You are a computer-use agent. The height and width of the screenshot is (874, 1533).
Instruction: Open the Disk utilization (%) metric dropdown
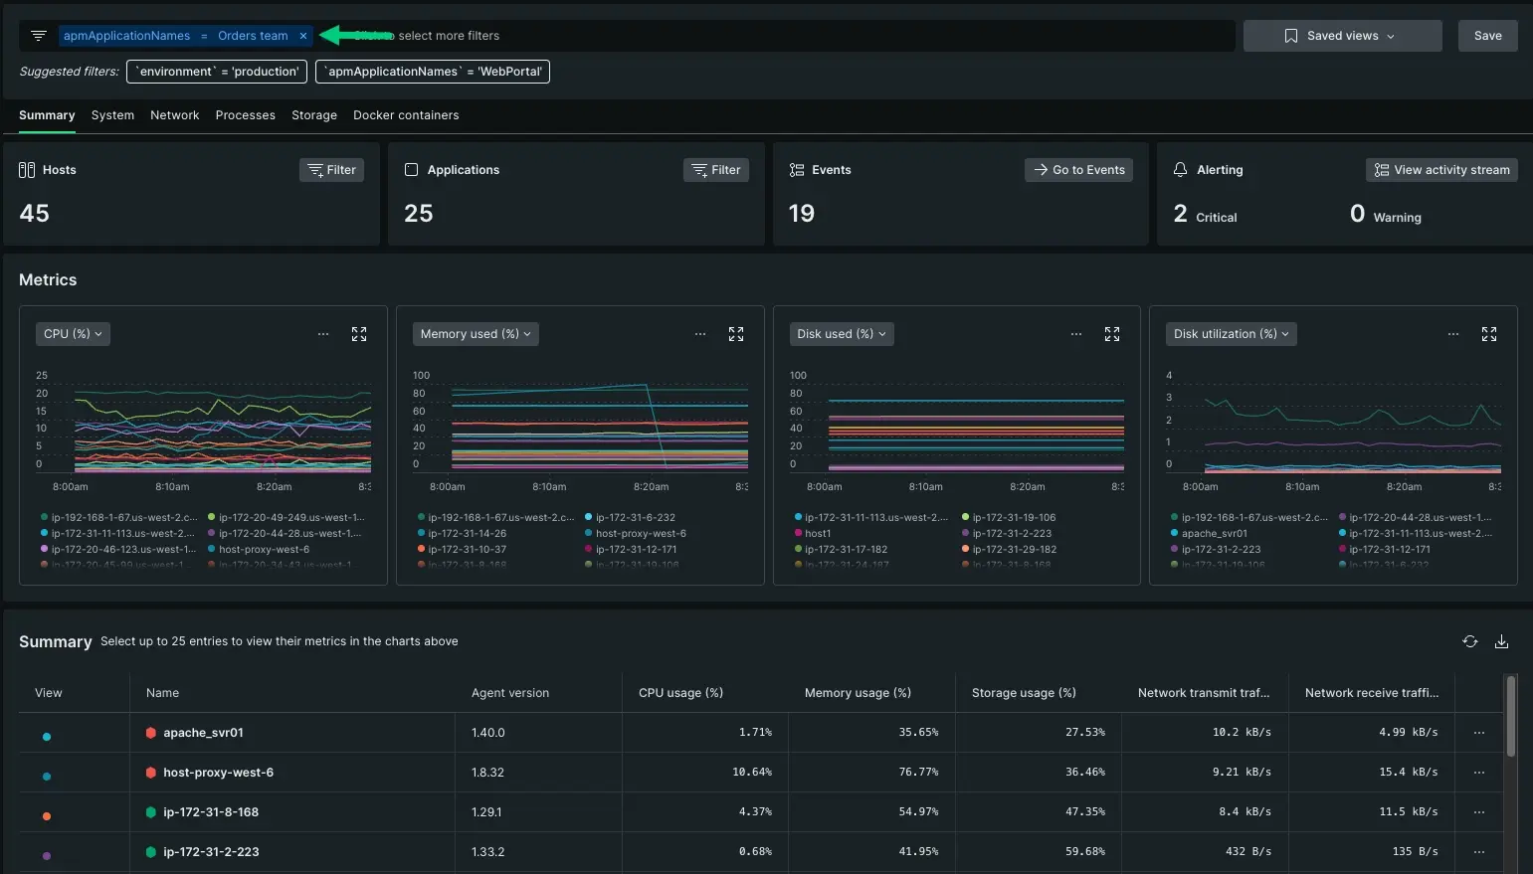[1231, 334]
